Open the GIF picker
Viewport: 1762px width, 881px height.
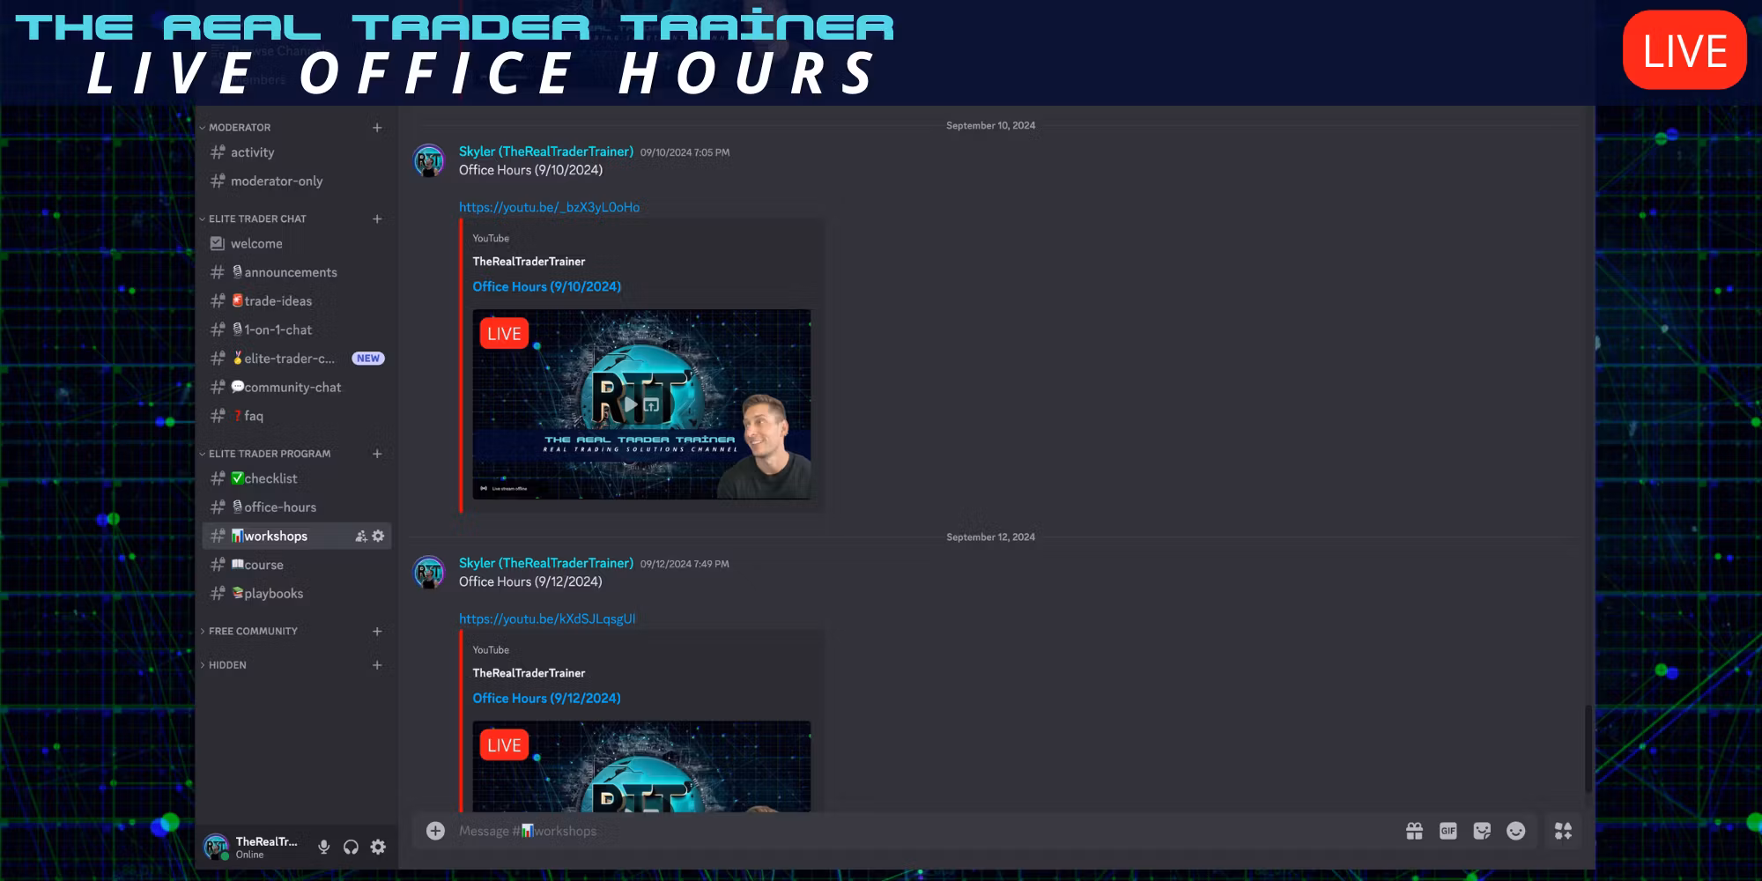pos(1449,831)
